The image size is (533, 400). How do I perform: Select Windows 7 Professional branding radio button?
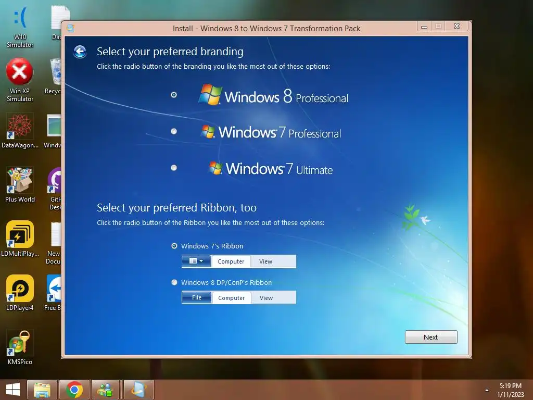tap(174, 131)
